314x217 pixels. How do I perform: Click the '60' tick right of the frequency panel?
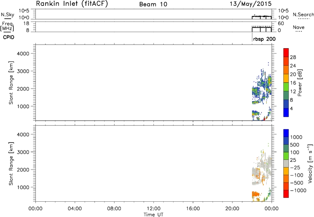tap(281, 24)
